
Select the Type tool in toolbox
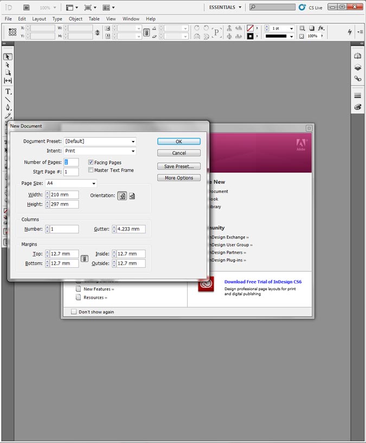coord(8,92)
